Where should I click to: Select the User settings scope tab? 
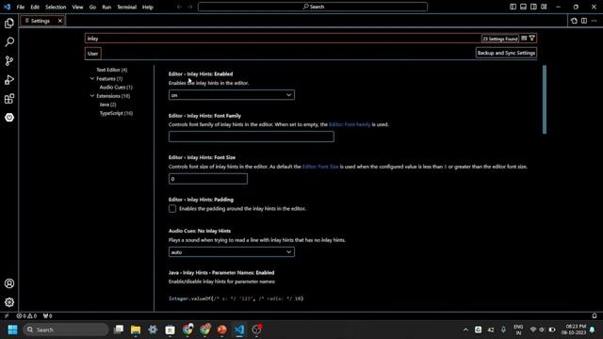tap(92, 54)
